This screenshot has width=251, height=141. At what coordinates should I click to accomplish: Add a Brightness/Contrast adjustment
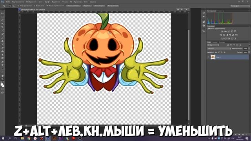[222, 31]
